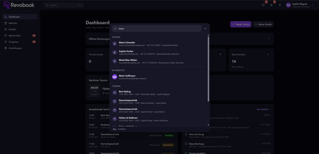Click into the search field containing marie
The height and width of the screenshot is (154, 319).
(157, 29)
